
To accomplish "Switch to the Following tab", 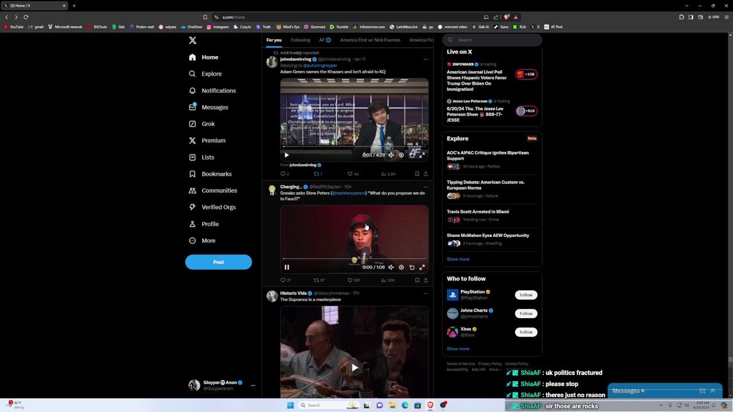I will pos(300,40).
